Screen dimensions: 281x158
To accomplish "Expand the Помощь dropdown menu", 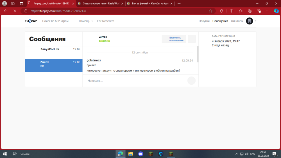I will 86,21.
